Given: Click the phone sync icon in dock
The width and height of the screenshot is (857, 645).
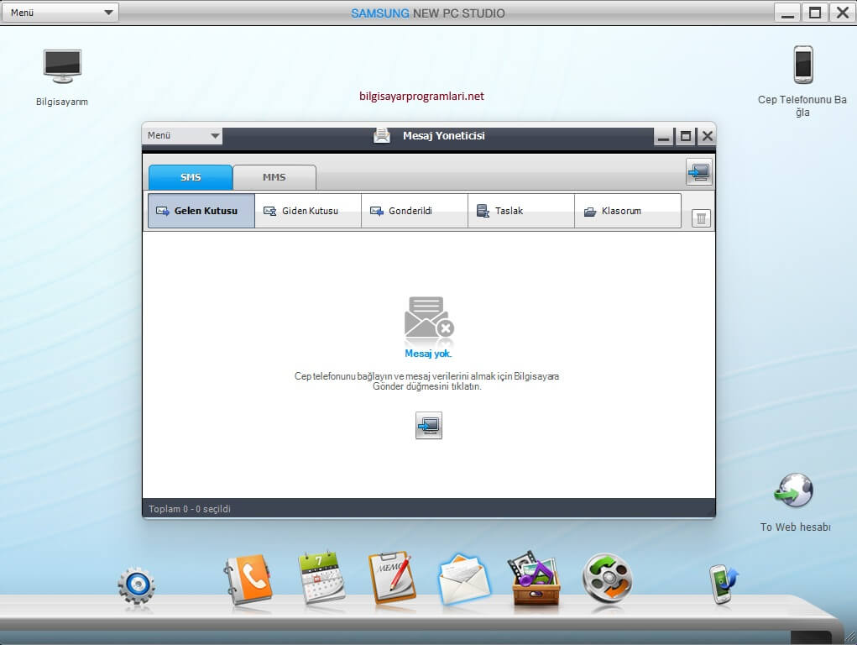Looking at the screenshot, I should click(x=724, y=585).
